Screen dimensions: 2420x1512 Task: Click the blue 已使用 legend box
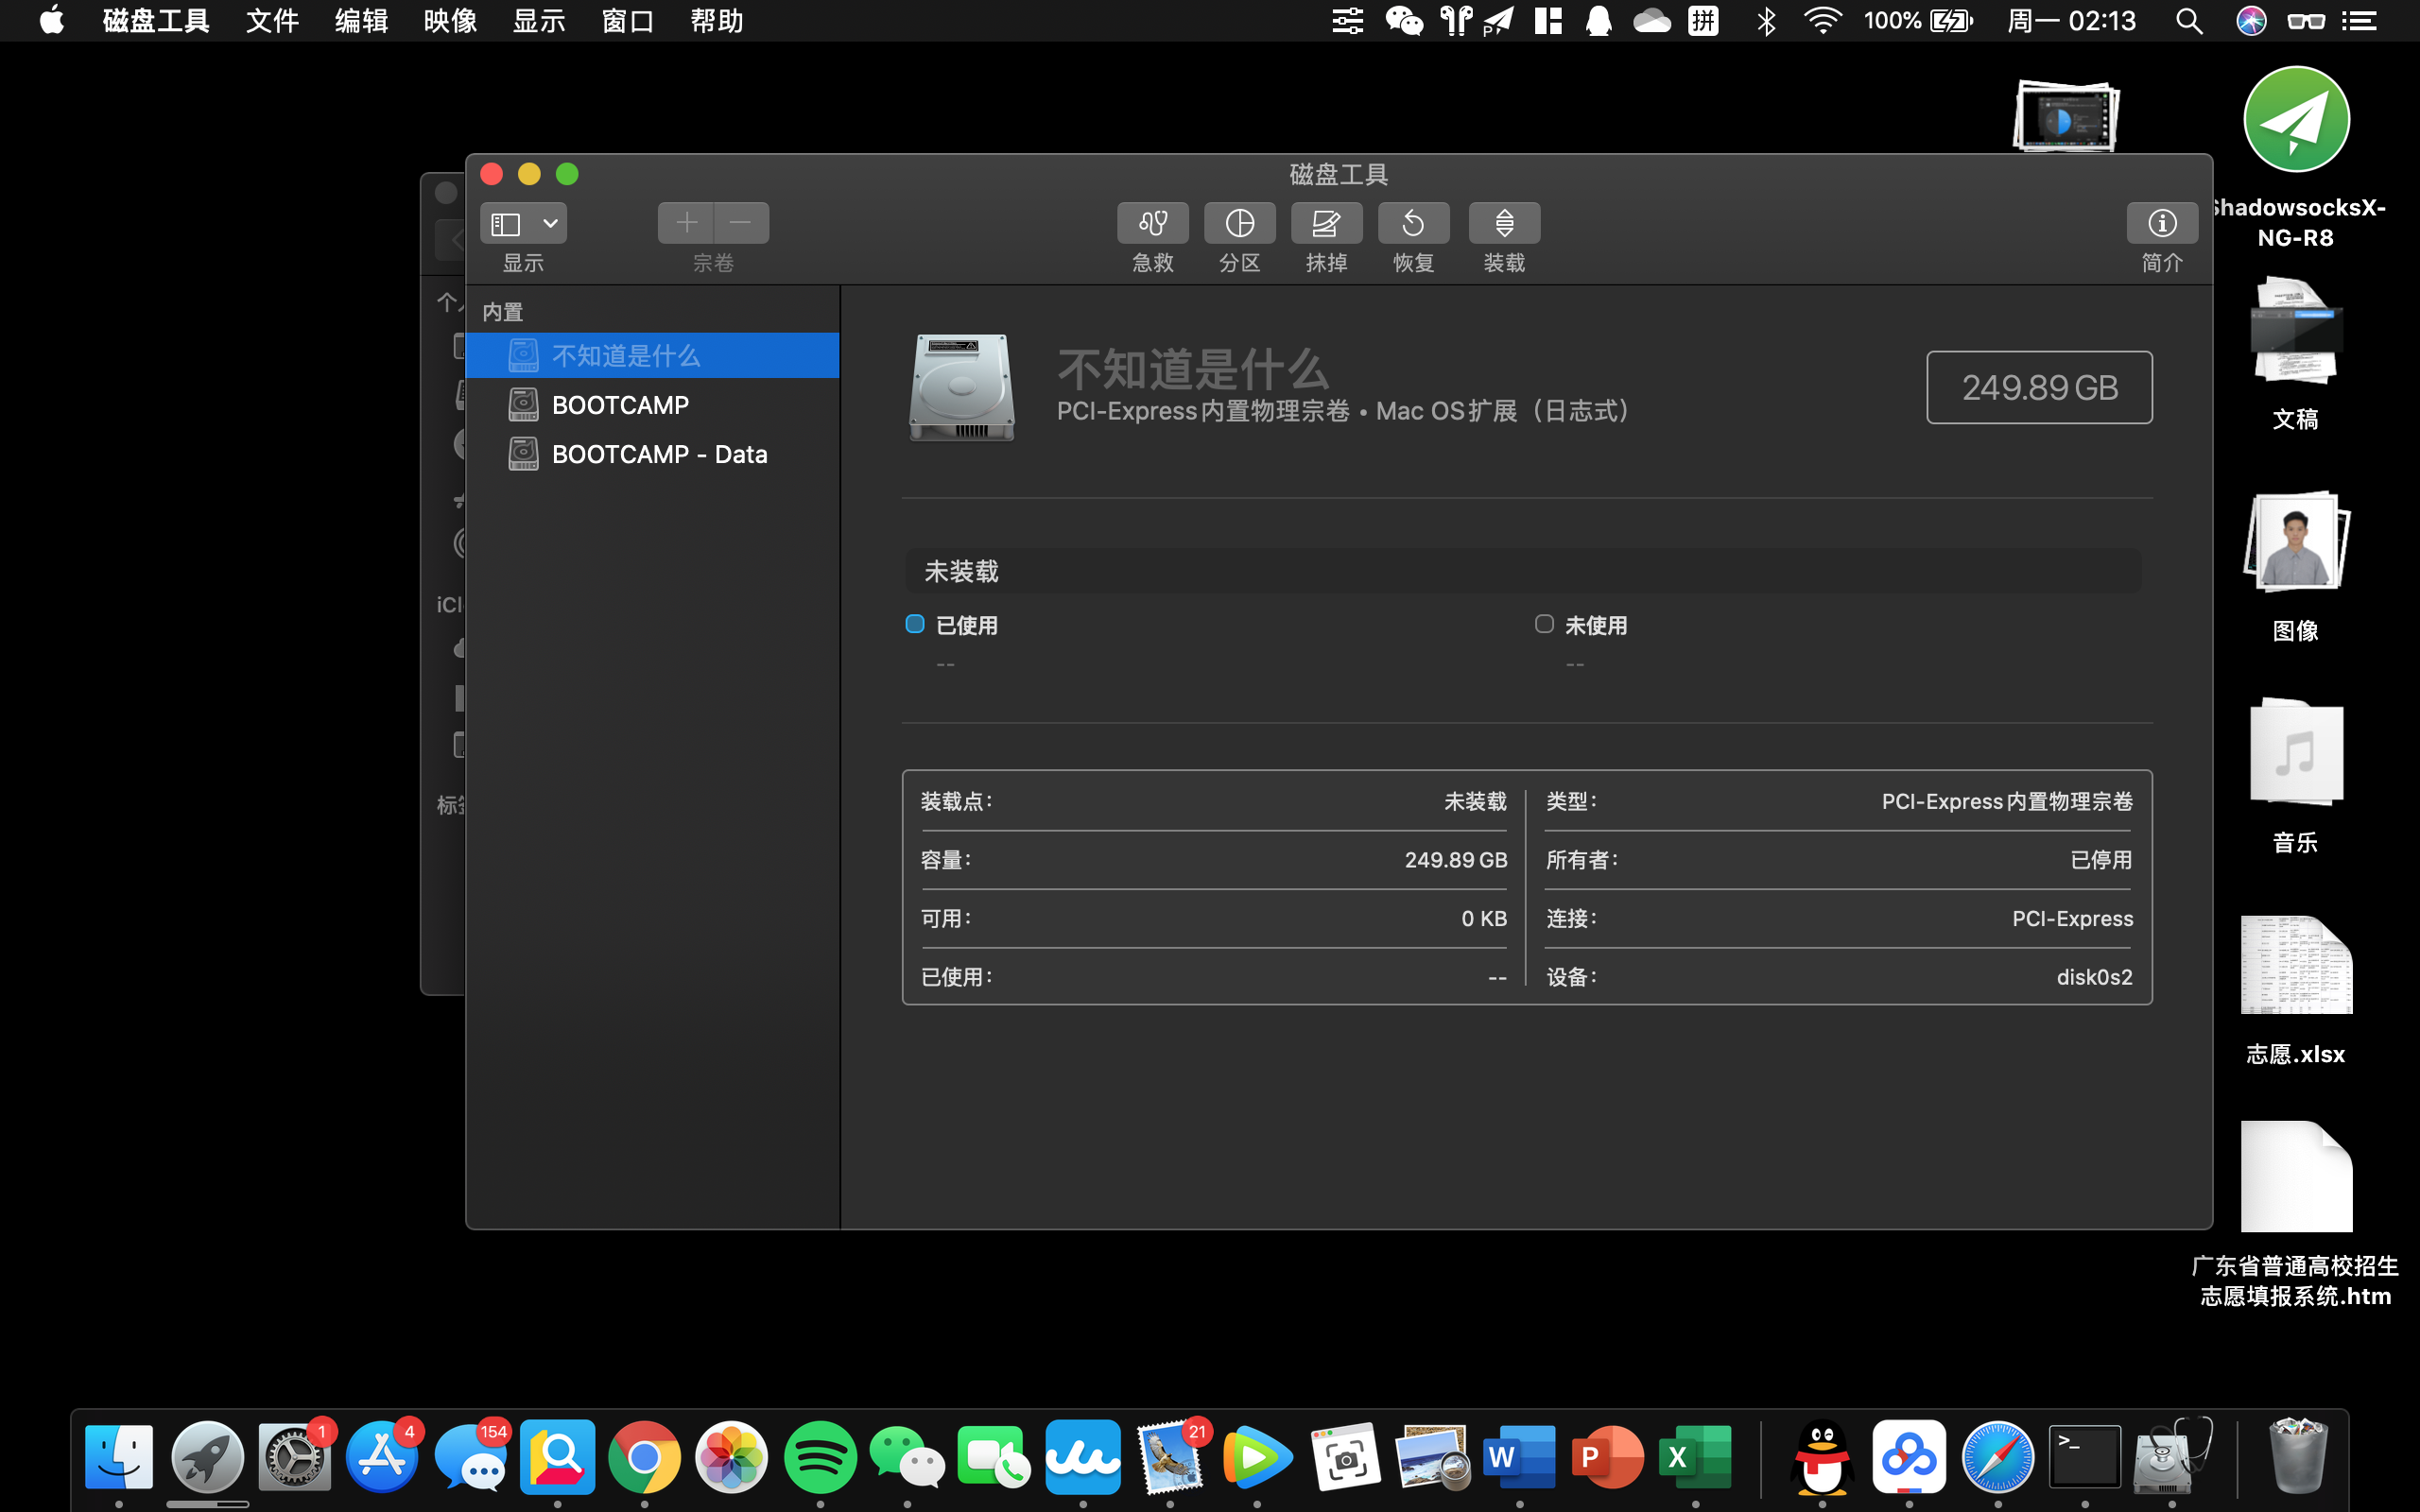(914, 624)
